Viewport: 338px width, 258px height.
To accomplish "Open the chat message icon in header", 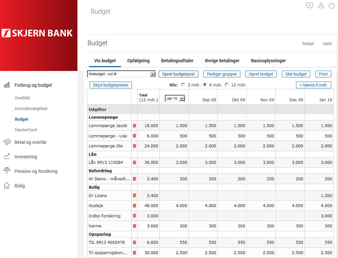I will pos(310,5).
